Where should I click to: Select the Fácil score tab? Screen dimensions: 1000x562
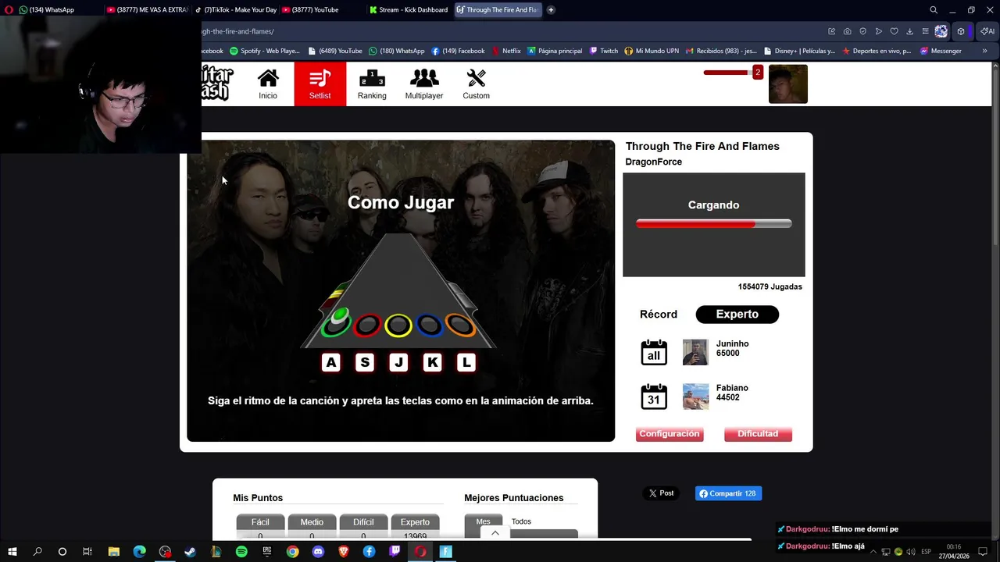coord(260,522)
